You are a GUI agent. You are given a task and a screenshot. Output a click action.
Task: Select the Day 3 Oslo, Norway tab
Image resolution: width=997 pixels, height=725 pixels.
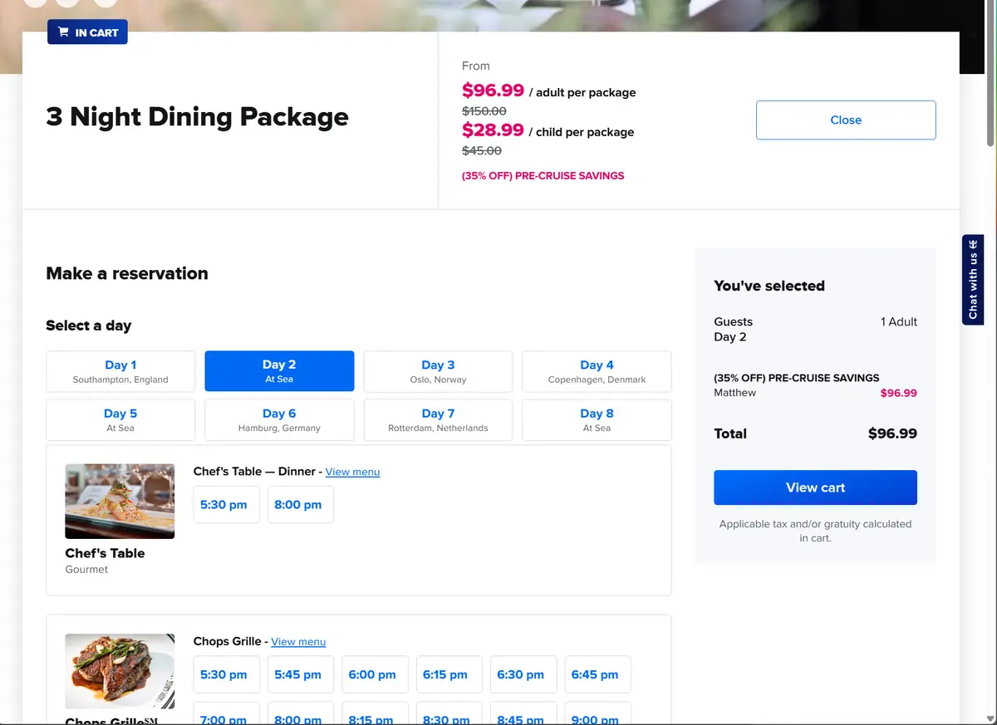pos(438,371)
